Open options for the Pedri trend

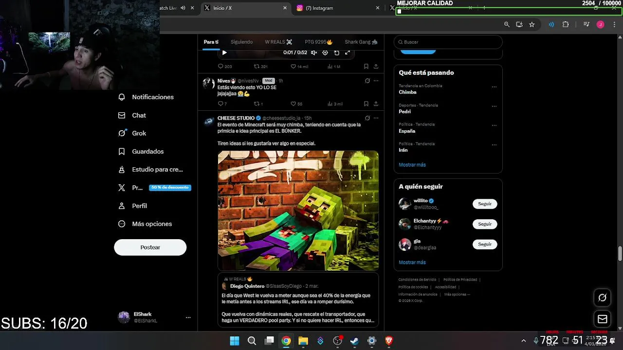pos(494,106)
